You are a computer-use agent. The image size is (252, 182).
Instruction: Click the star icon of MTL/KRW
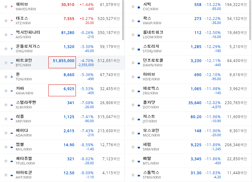point(133,161)
